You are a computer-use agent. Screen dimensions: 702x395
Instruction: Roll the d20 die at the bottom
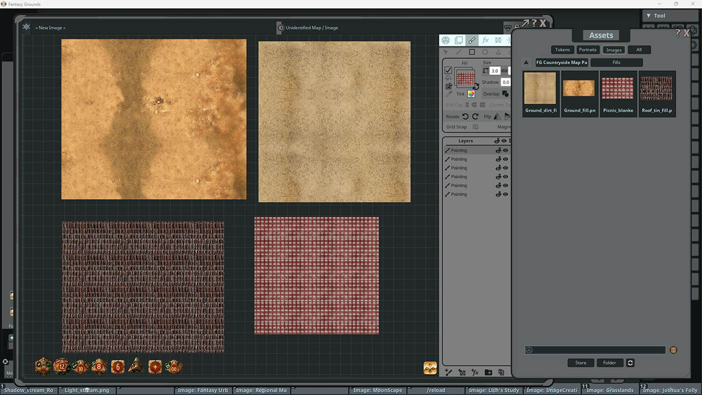click(x=43, y=366)
